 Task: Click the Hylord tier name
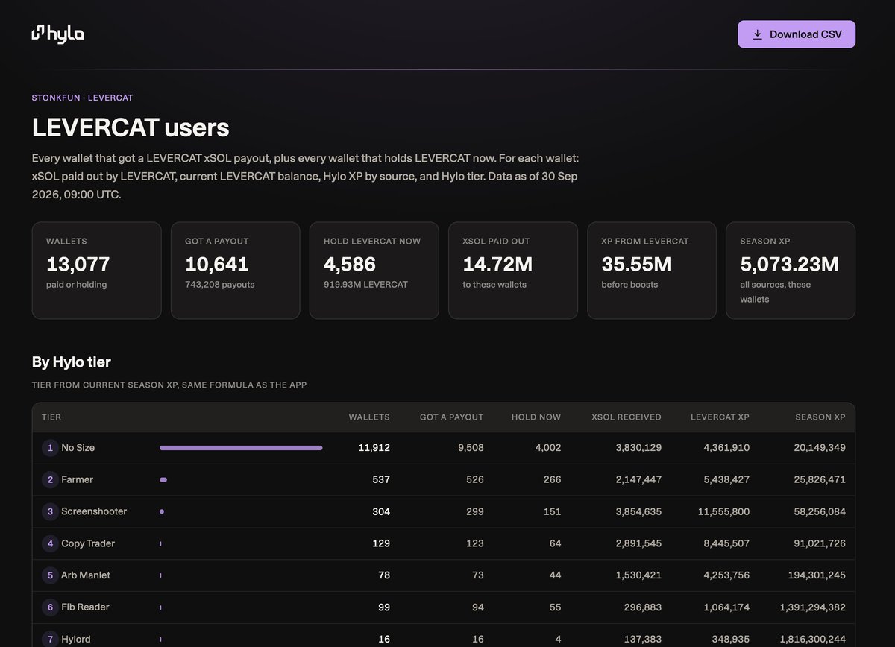[76, 640]
